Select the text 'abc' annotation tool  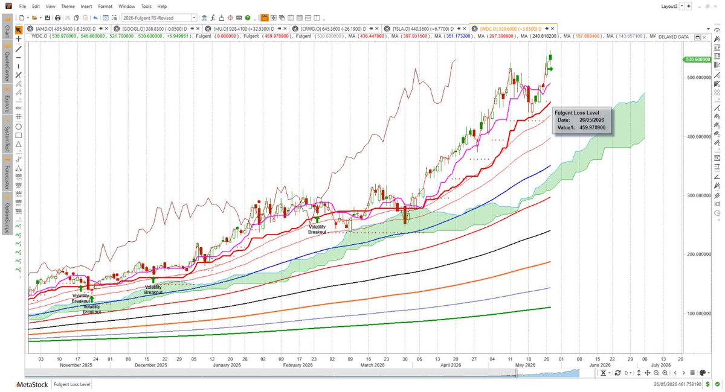(x=19, y=107)
